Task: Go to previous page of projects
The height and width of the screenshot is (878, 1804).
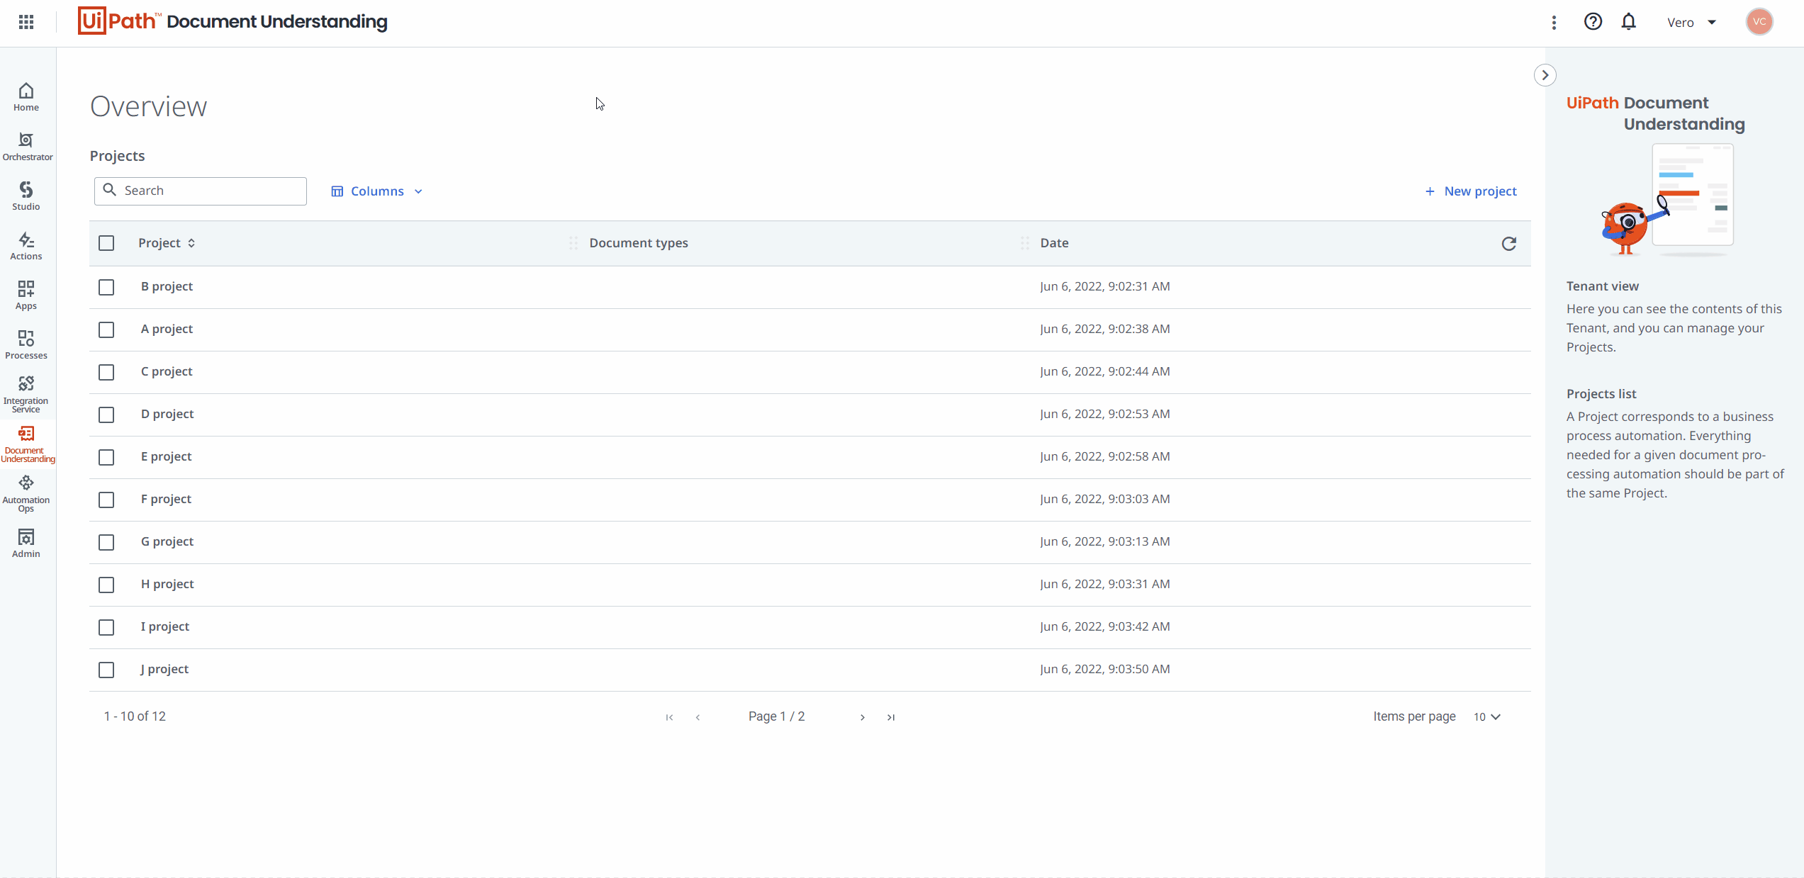Action: click(698, 717)
